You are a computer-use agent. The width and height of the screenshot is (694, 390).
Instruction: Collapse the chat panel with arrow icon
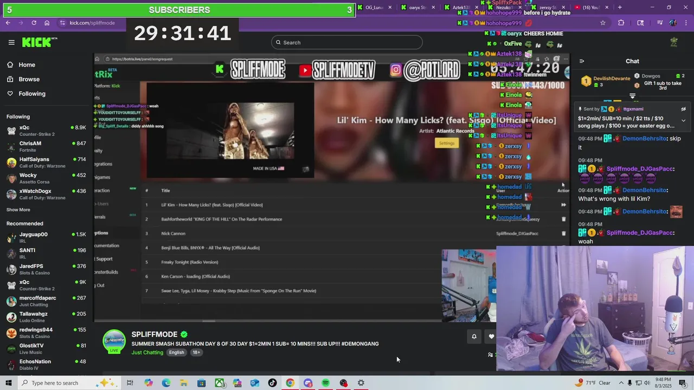(x=582, y=61)
